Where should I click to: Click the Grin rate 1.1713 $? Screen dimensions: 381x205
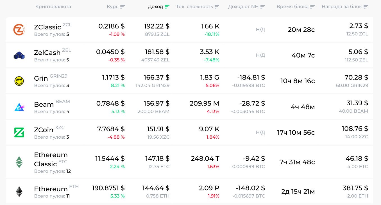coord(114,78)
